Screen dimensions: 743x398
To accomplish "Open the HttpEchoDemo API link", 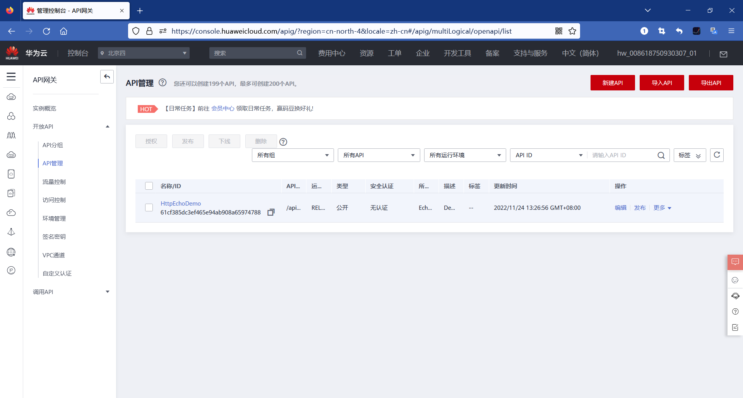I will pos(181,204).
